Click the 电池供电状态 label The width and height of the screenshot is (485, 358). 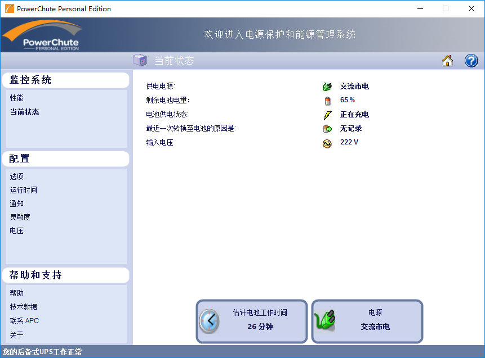pyautogui.click(x=167, y=115)
